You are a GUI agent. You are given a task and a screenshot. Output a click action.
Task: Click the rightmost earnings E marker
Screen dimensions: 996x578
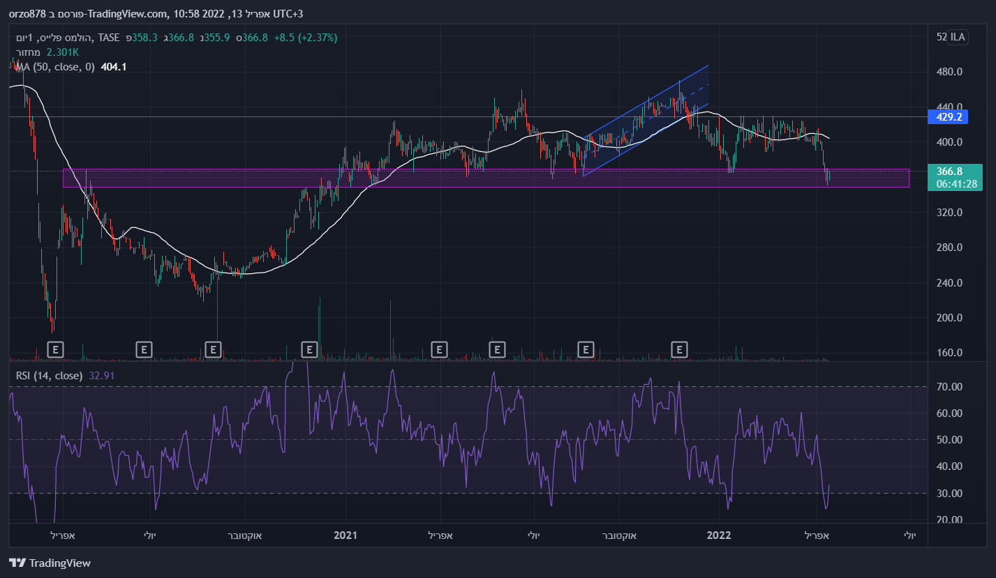tap(679, 349)
